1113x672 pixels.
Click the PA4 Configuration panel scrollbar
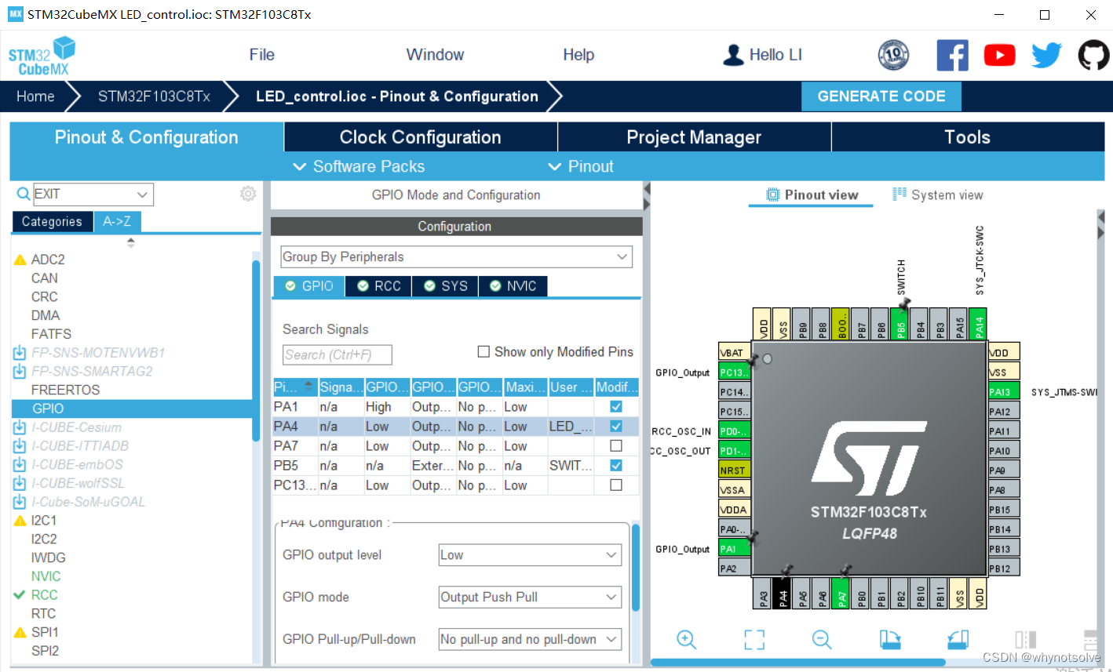tap(635, 568)
